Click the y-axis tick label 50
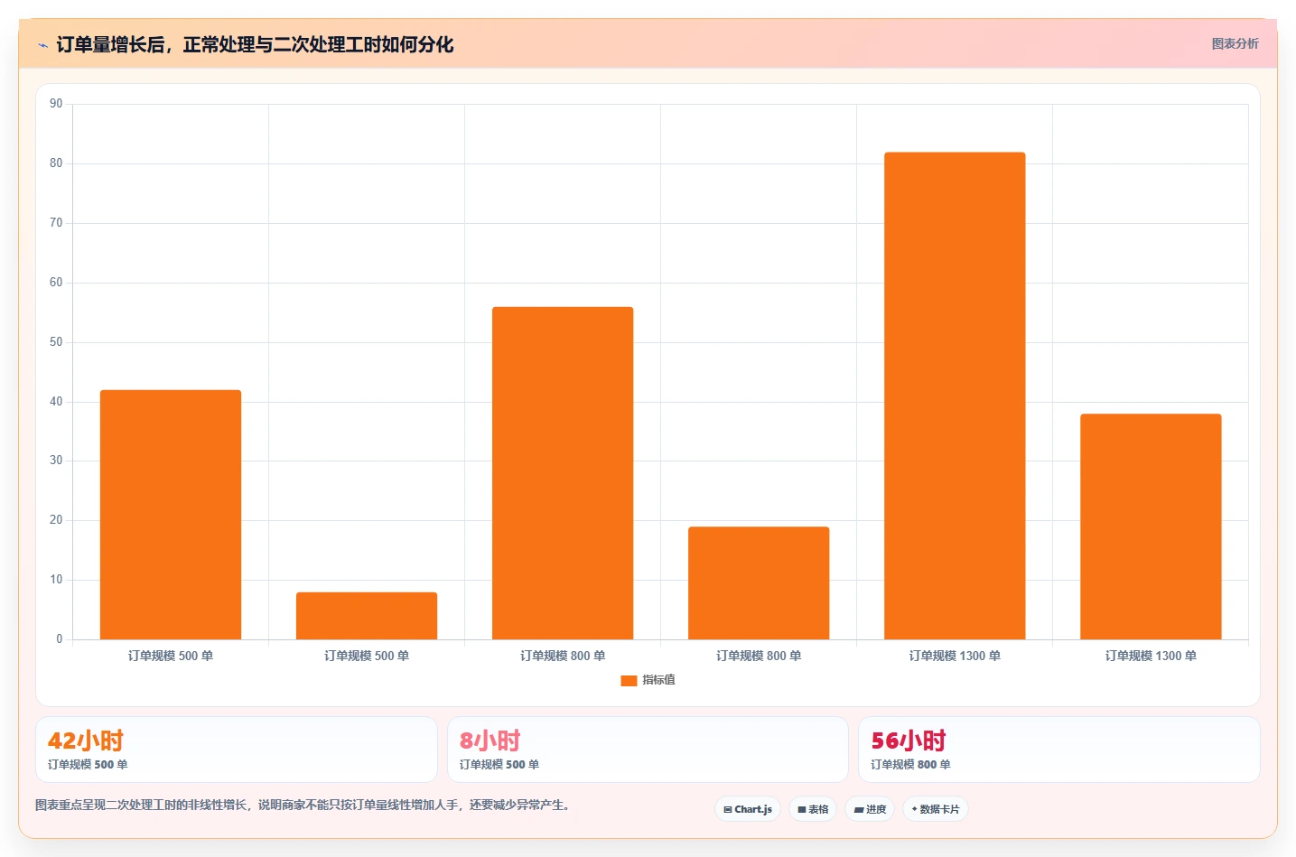Screen dimensions: 1296x857 click(56, 342)
